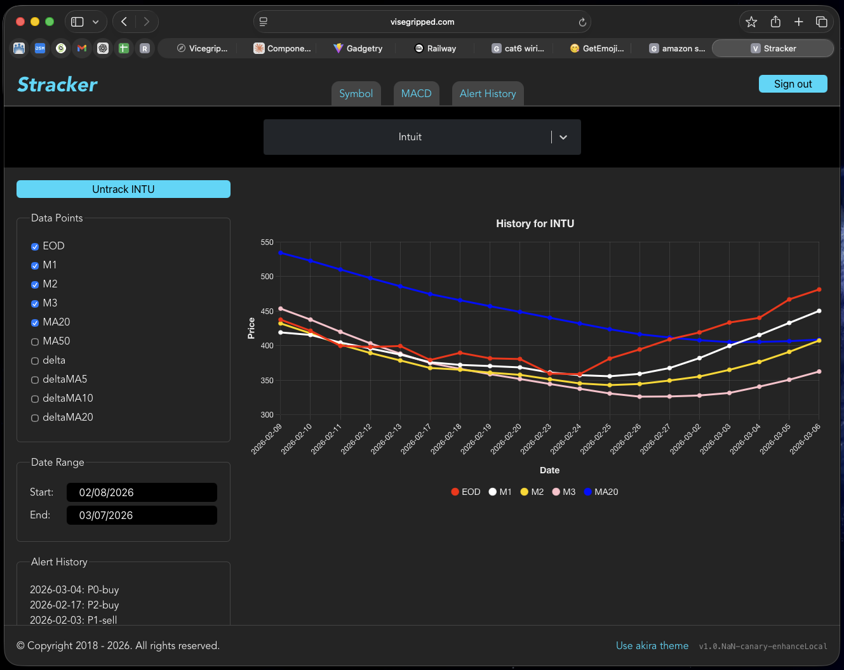Toggle the Safari sidebar icon
Viewport: 844px width, 670px height.
point(77,22)
